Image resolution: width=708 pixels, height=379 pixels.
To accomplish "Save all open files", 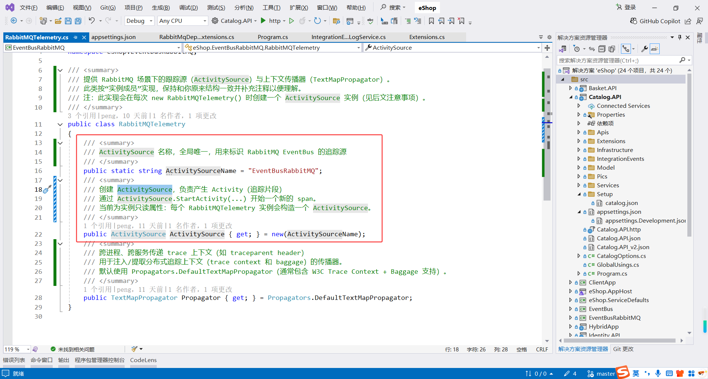I will coord(78,21).
